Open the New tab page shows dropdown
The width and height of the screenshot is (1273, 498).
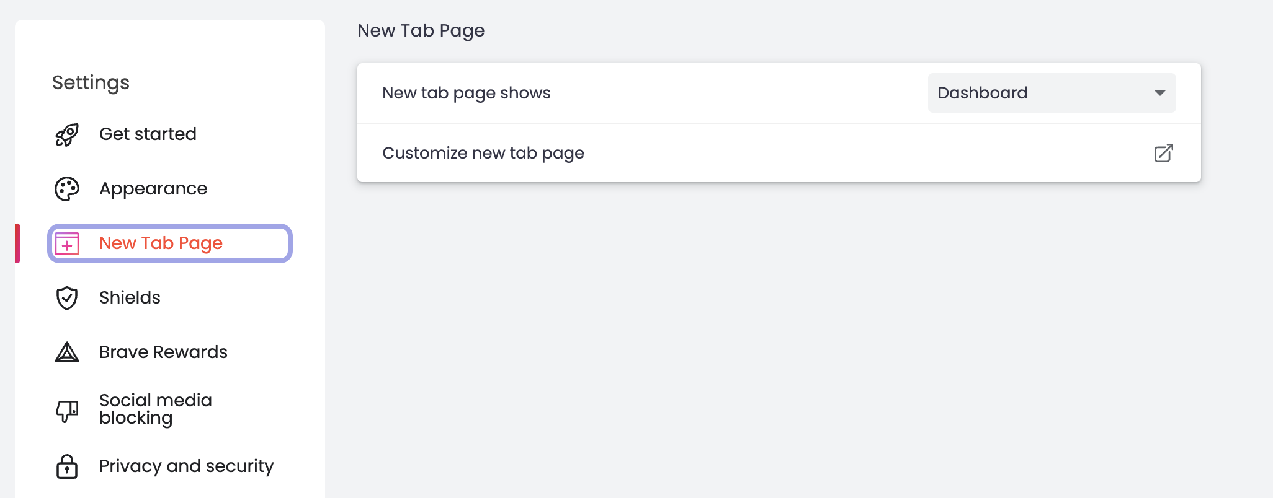click(x=1050, y=93)
